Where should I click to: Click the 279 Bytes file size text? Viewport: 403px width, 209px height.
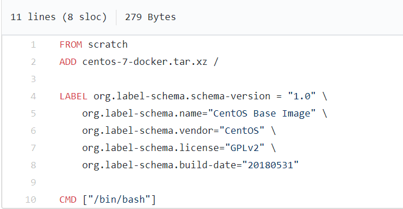pos(150,17)
